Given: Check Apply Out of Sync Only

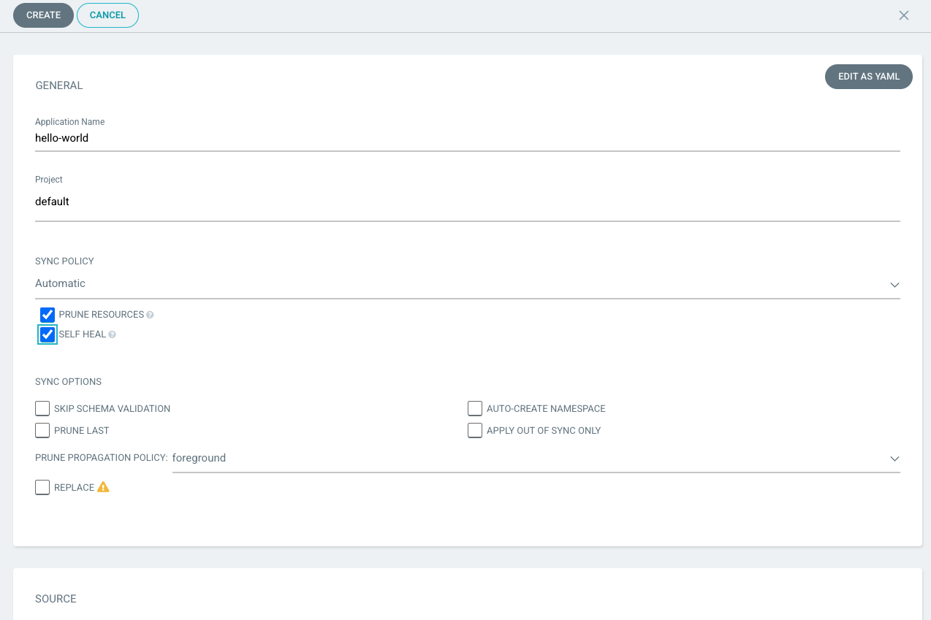Looking at the screenshot, I should [x=475, y=430].
